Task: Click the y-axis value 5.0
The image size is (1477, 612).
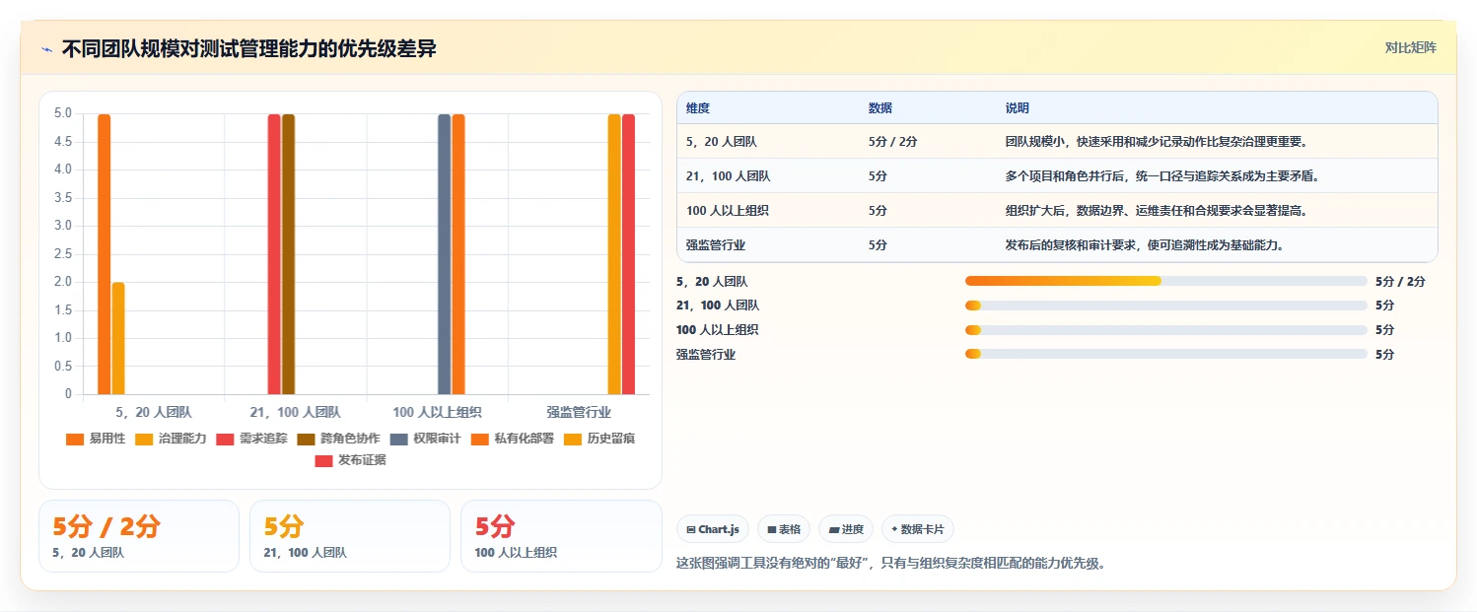Action: [62, 113]
